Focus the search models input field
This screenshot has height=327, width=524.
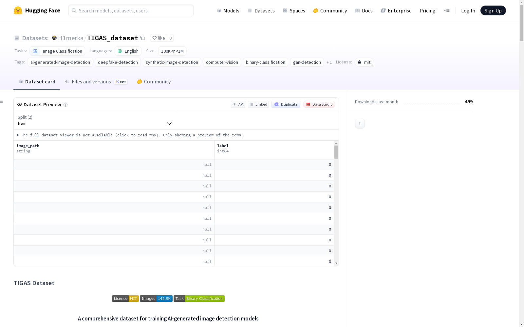tap(131, 10)
